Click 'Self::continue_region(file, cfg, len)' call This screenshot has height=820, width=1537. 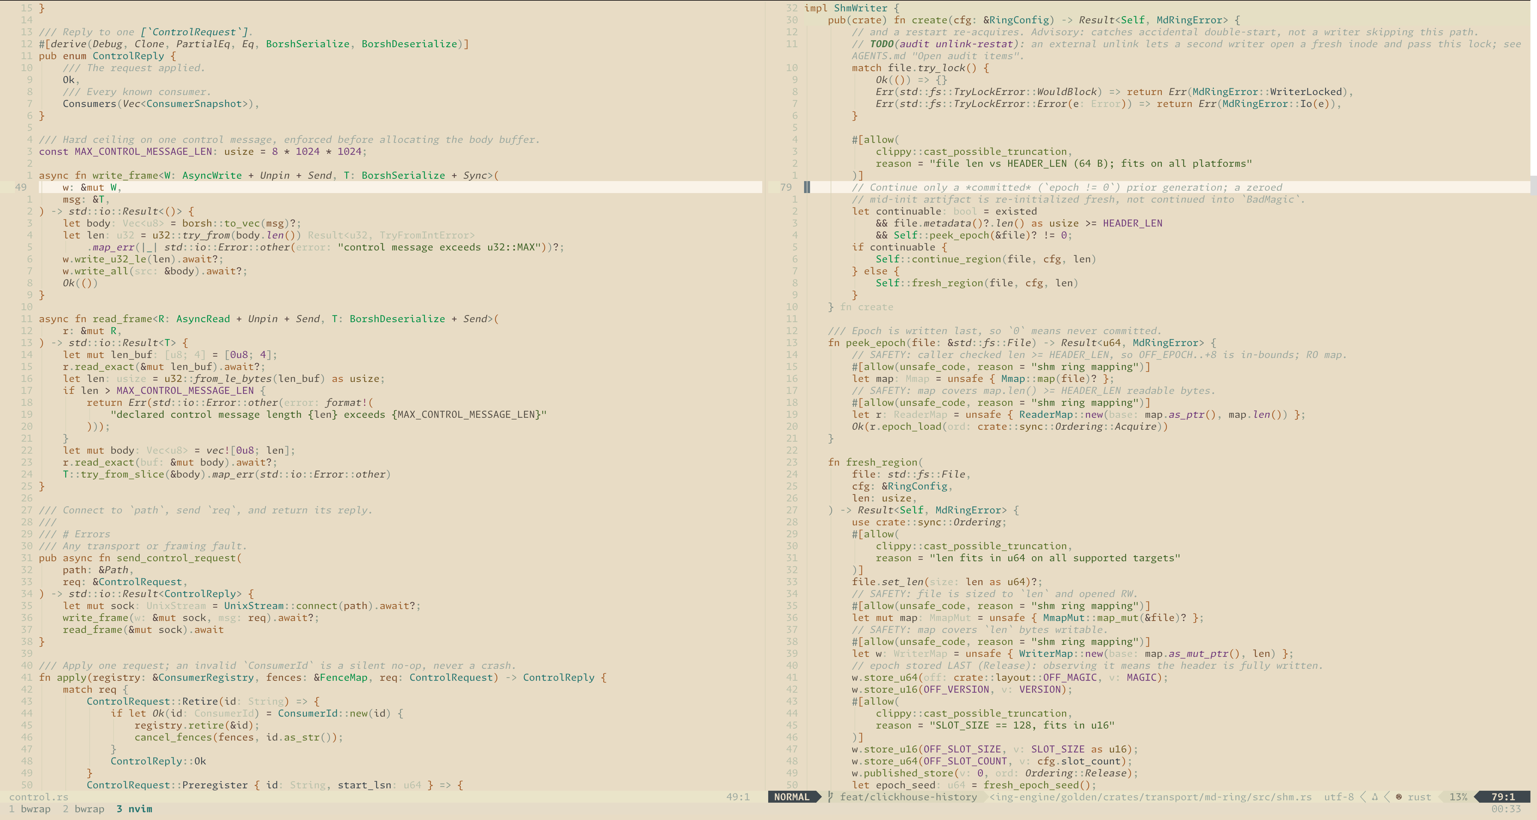point(986,259)
